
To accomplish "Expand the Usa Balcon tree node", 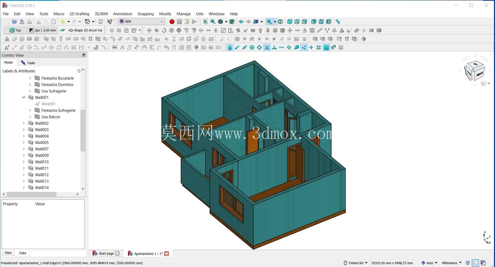I will click(x=30, y=117).
